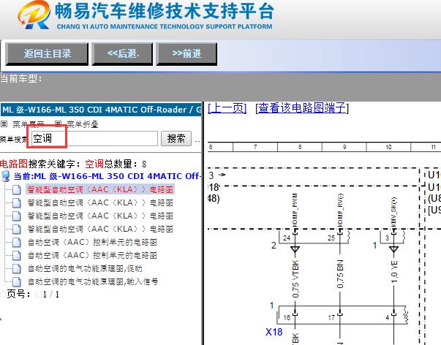
Task: Click the 0,75 BN wire label
Action: 340,274
